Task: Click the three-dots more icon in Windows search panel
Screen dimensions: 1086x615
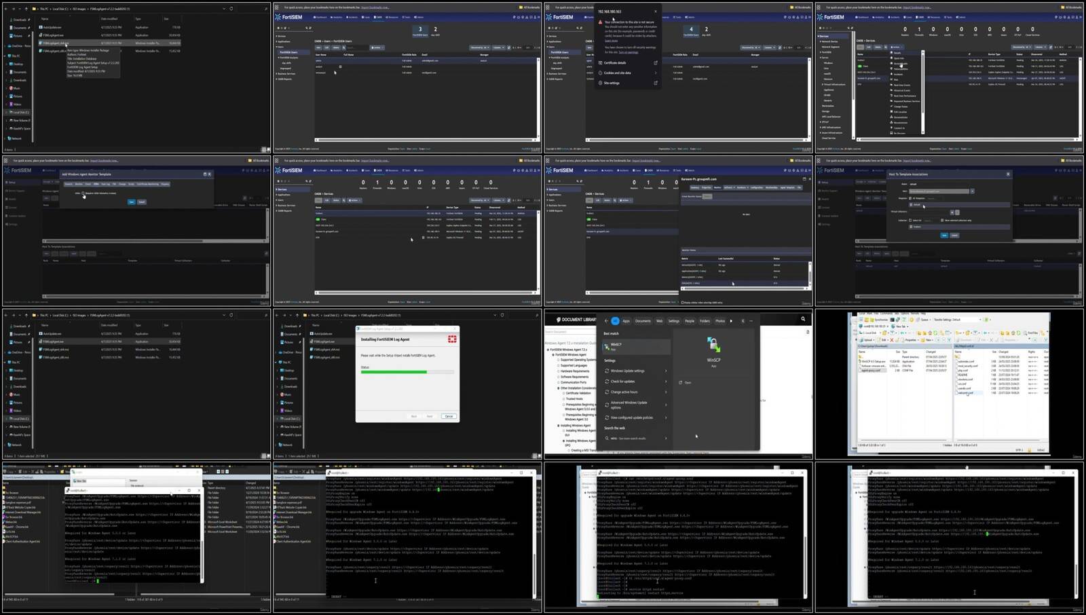Action: [x=751, y=321]
